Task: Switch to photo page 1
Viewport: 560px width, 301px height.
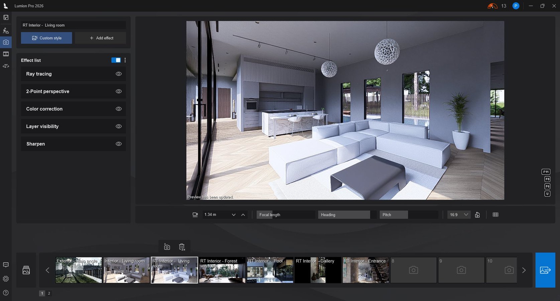Action: point(42,293)
